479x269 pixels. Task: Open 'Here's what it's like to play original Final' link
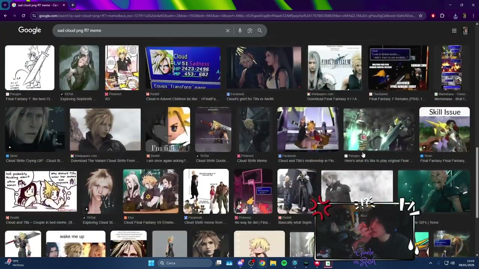click(378, 161)
